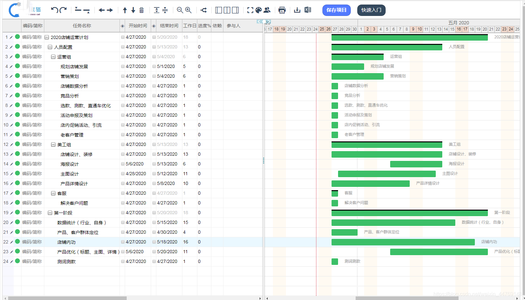Collapse the 第一阶段 task group
This screenshot has height=300, width=525.
pos(50,213)
